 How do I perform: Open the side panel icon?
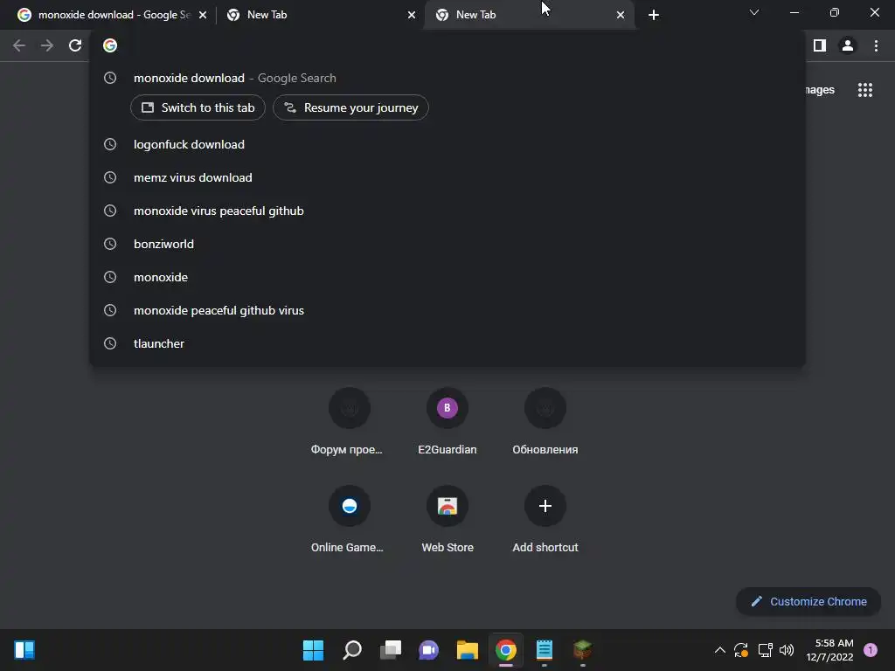[x=820, y=45]
